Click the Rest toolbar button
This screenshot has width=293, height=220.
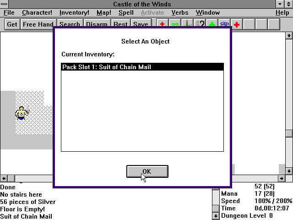pyautogui.click(x=120, y=24)
